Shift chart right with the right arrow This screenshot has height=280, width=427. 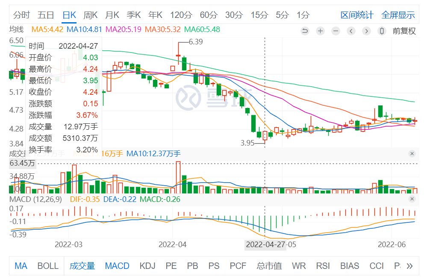coord(366,31)
